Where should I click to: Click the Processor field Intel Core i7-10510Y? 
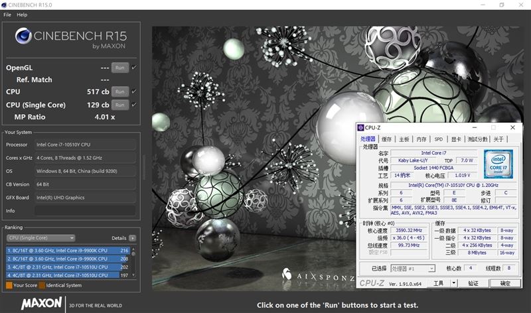point(86,145)
